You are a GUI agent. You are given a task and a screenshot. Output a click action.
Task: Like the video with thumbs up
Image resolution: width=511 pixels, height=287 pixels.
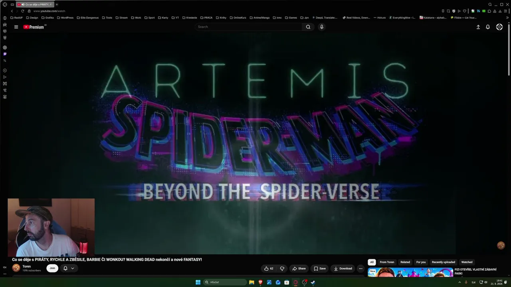[269, 269]
